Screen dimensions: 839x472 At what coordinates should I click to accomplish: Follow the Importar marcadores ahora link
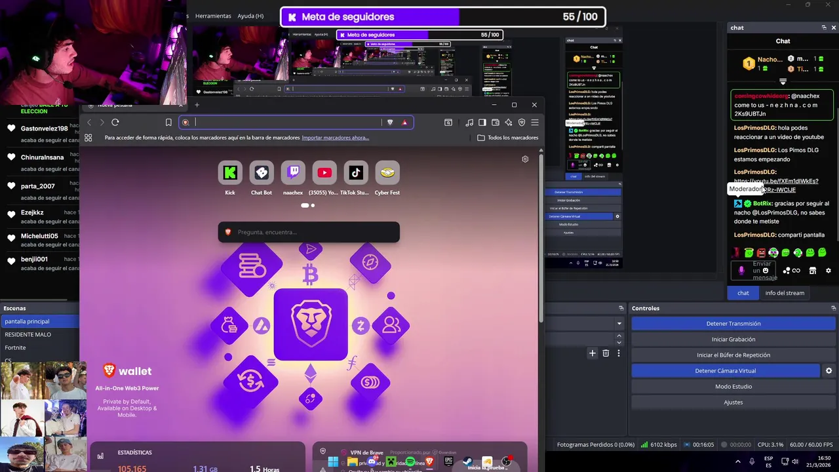[x=335, y=138]
